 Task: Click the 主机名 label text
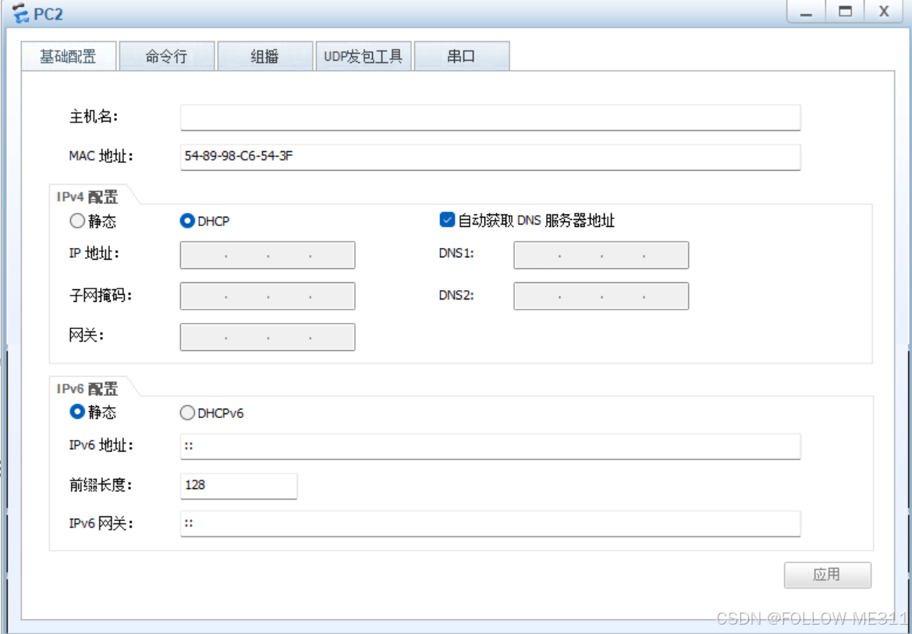[x=93, y=117]
